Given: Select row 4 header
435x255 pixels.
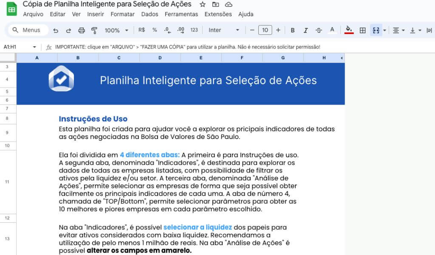Looking at the screenshot, I should (7, 79).
